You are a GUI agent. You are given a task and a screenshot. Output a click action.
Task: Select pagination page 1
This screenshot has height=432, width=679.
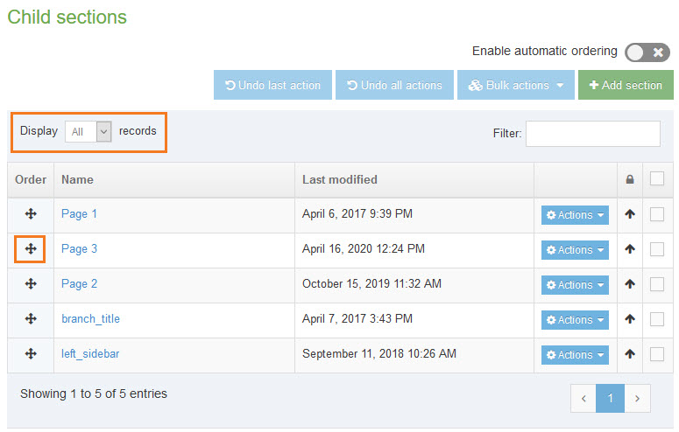coord(610,398)
